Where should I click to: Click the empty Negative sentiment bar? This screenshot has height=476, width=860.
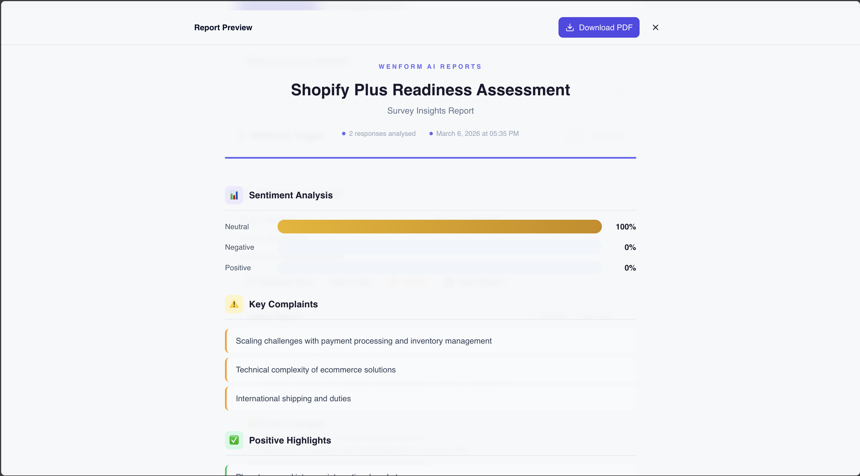coord(439,247)
